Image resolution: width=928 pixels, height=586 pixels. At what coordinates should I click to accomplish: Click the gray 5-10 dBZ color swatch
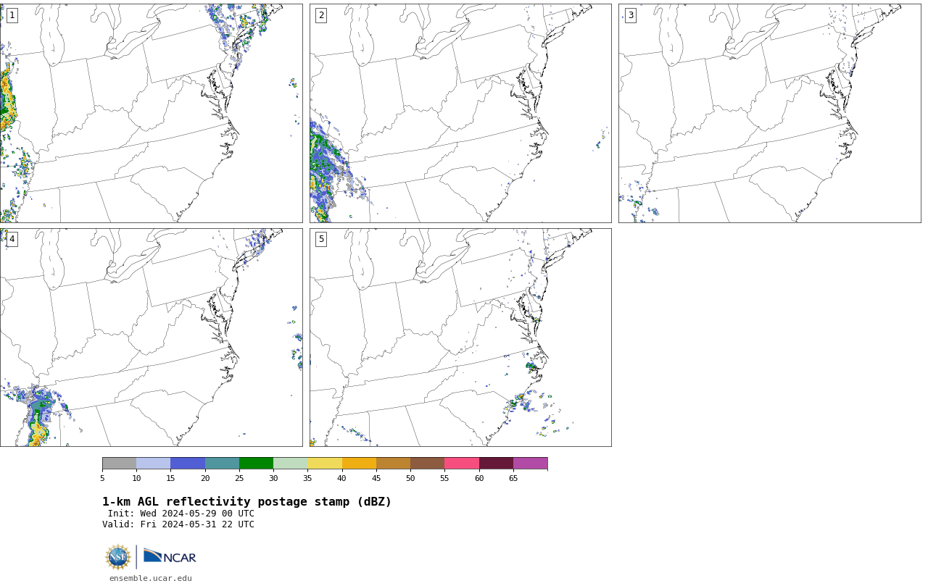(x=119, y=463)
